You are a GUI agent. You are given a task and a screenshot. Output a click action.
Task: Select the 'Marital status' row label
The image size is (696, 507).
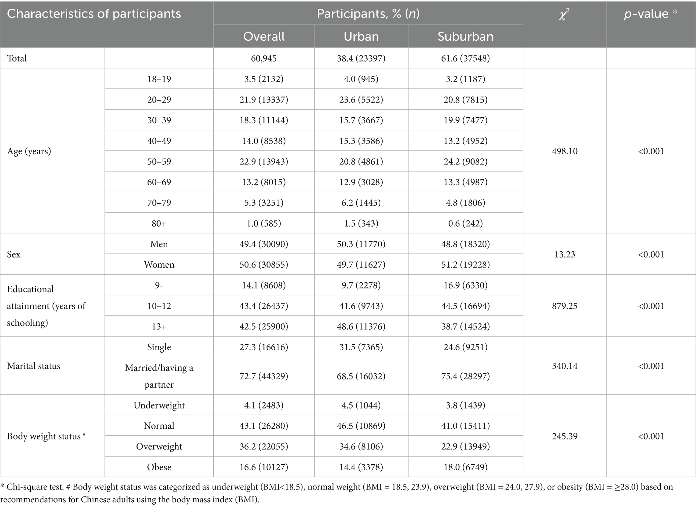click(x=34, y=366)
